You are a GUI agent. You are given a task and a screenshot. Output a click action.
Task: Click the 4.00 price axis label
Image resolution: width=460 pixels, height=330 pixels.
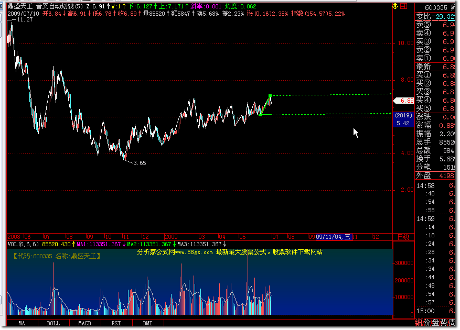coord(407,153)
